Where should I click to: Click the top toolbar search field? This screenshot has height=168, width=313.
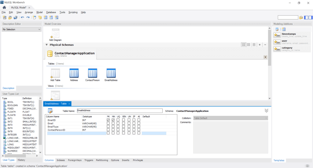tap(288, 17)
